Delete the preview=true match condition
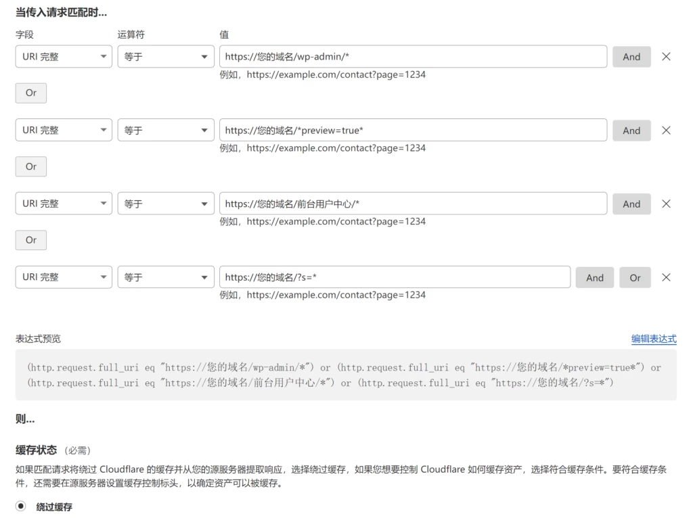This screenshot has height=518, width=693. tap(666, 130)
